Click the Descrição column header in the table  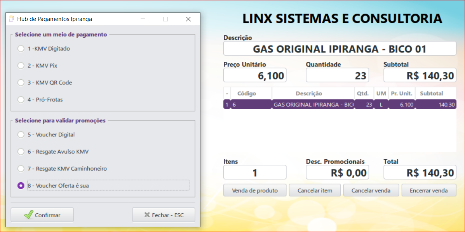coord(313,93)
